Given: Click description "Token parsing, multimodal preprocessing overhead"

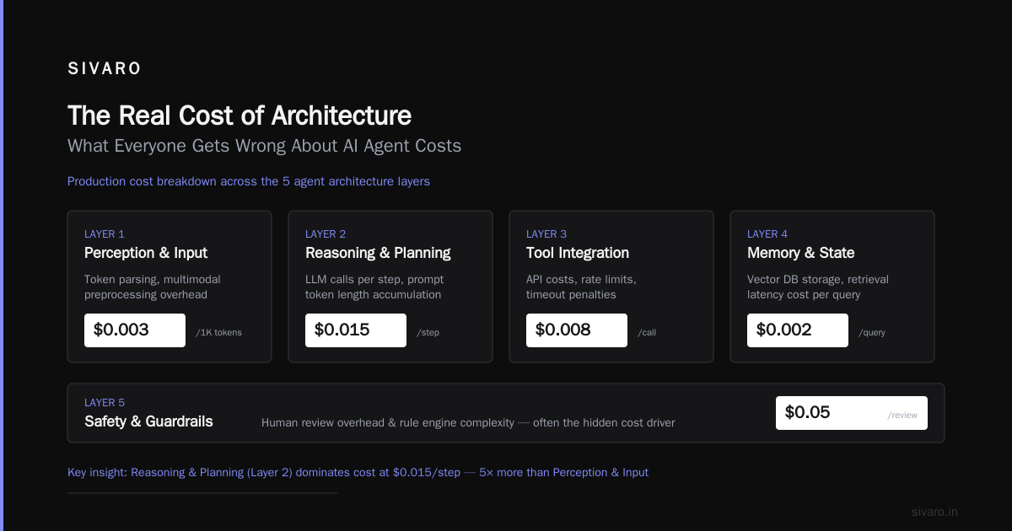Looking at the screenshot, I should pos(153,287).
